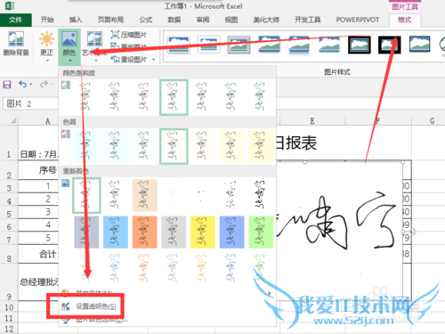Apply the high-contrast black and white recolor thumbnail
Viewport: 445px width, 334px height.
coord(261,195)
